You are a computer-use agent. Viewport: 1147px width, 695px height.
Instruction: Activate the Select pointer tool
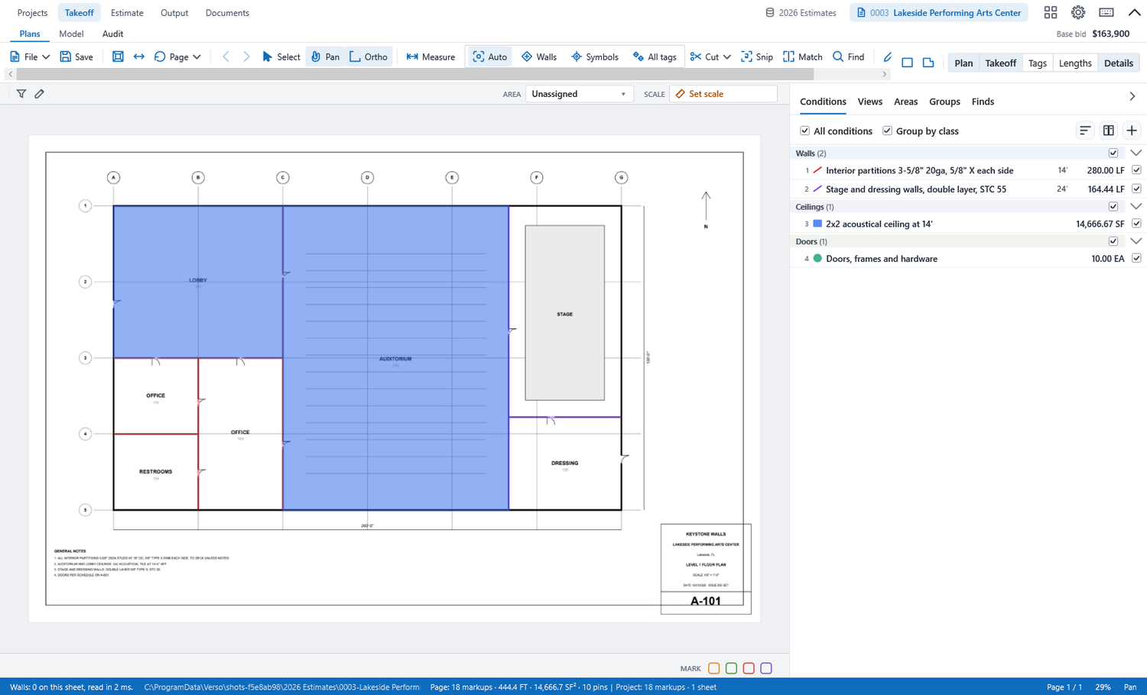(281, 57)
